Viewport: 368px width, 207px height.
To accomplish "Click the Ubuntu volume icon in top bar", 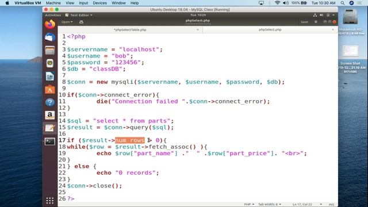I will [x=321, y=15].
